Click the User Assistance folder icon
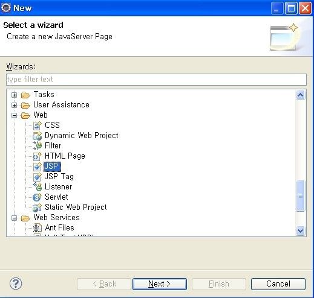The image size is (314, 298). (x=25, y=105)
